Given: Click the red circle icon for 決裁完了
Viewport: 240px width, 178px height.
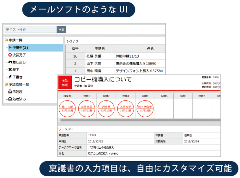Looking at the screenshot, I should (x=10, y=55).
